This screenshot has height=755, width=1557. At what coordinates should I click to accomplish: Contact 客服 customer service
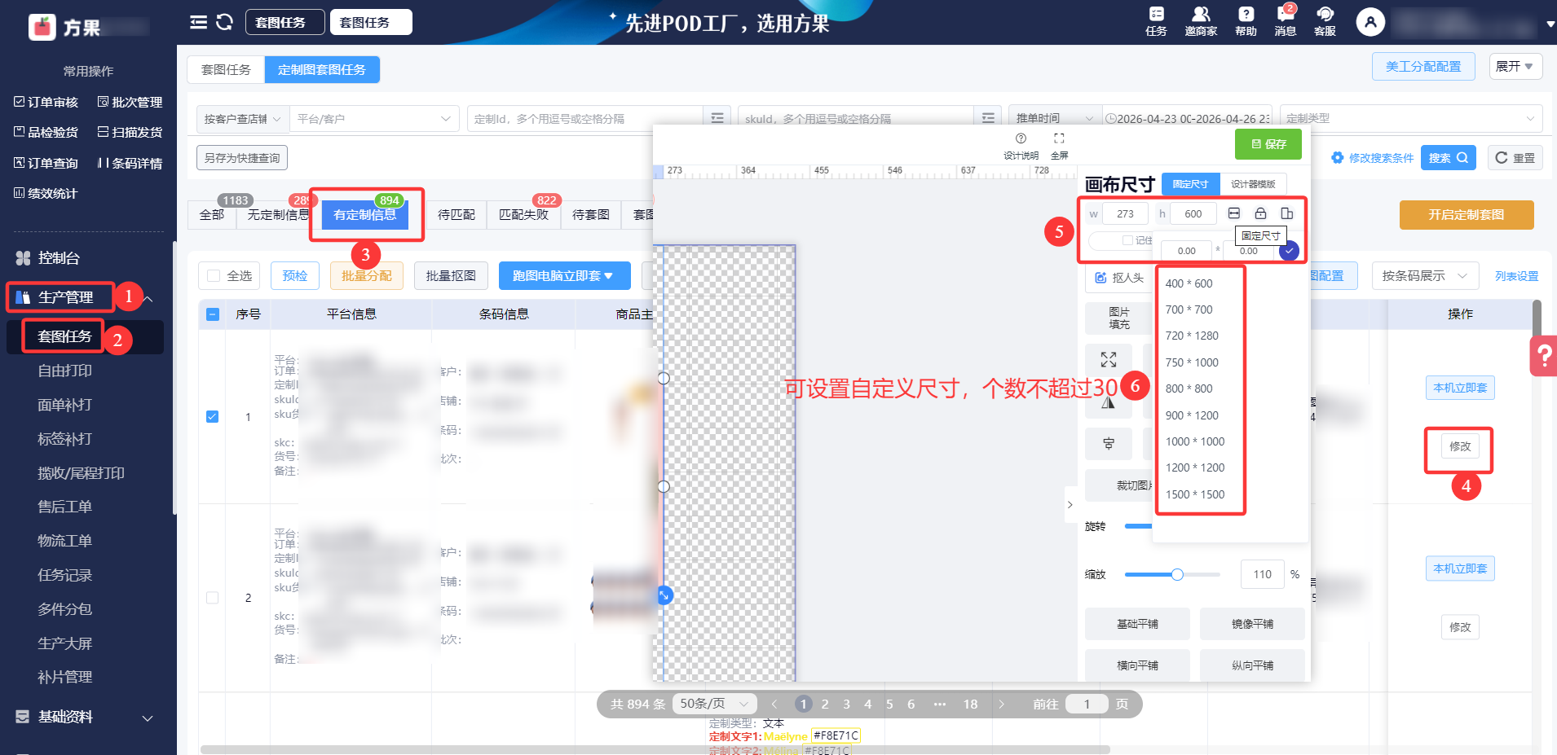pyautogui.click(x=1325, y=21)
